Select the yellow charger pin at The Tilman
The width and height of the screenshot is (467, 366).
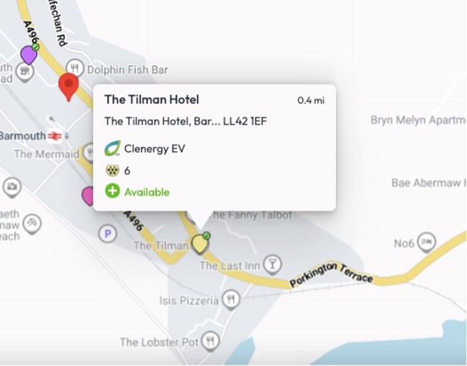click(x=200, y=244)
